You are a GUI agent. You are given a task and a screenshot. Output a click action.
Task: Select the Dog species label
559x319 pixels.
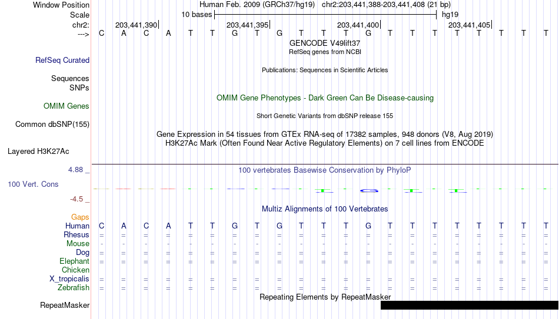[x=83, y=253]
